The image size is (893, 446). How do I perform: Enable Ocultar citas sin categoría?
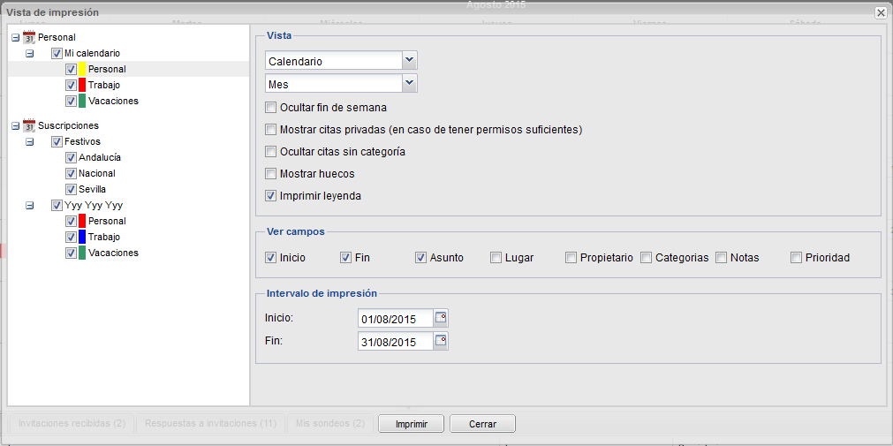click(x=270, y=152)
